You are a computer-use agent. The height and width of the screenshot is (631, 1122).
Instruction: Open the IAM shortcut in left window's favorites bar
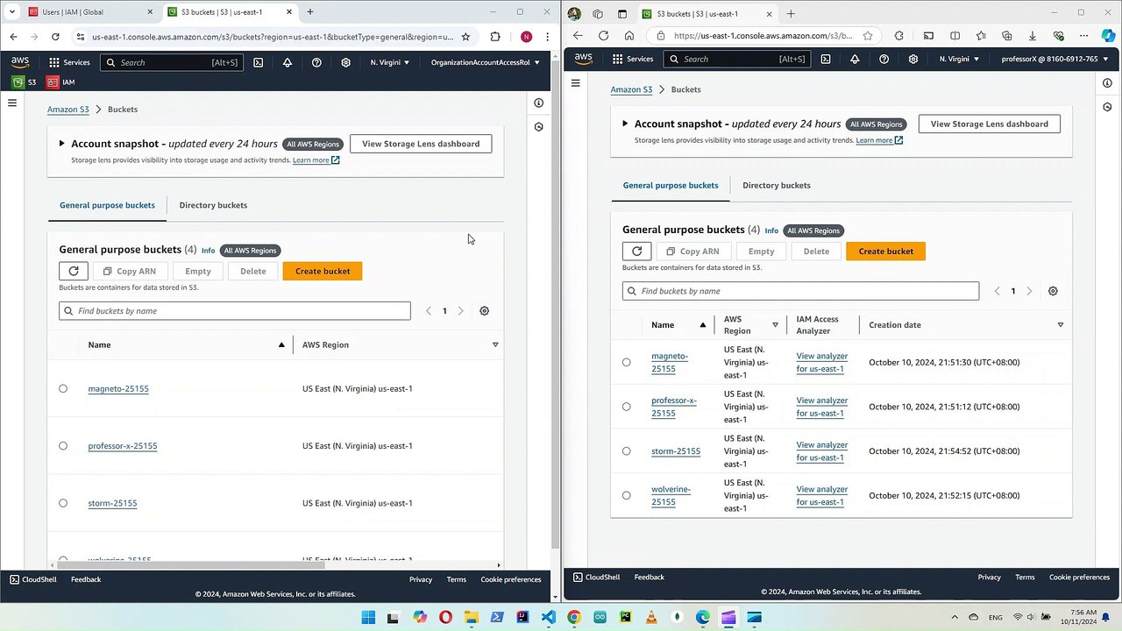60,82
